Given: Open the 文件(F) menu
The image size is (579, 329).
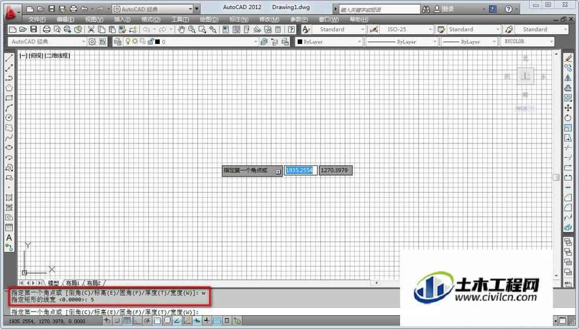Looking at the screenshot, I should tap(37, 20).
